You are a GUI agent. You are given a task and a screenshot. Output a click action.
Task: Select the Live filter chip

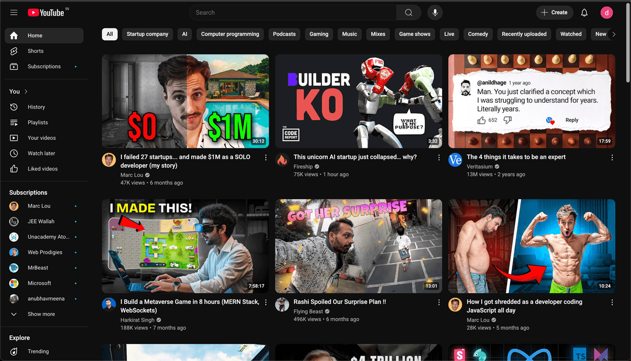[x=449, y=34]
